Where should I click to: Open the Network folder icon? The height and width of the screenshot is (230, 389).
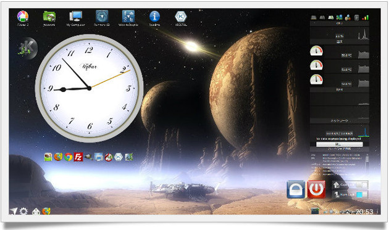point(49,17)
